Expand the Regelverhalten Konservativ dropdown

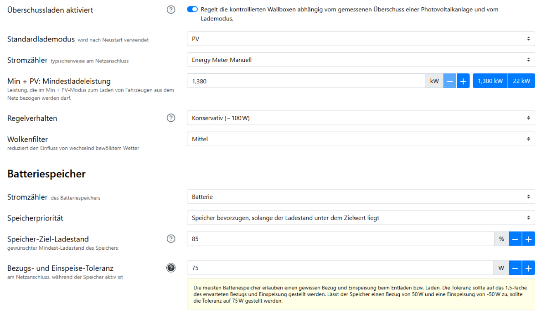361,118
